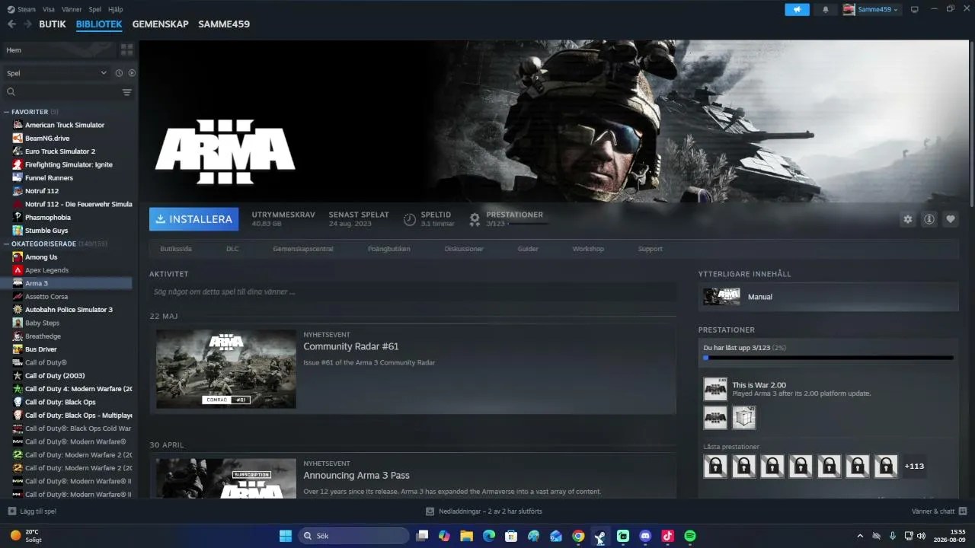Open Spotify from the taskbar

[690, 536]
